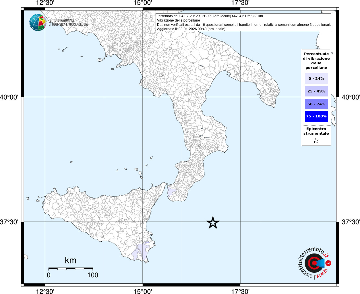360x294 pixels.
Task: Select the 50 - 74% legend swatch
Action: (x=316, y=104)
